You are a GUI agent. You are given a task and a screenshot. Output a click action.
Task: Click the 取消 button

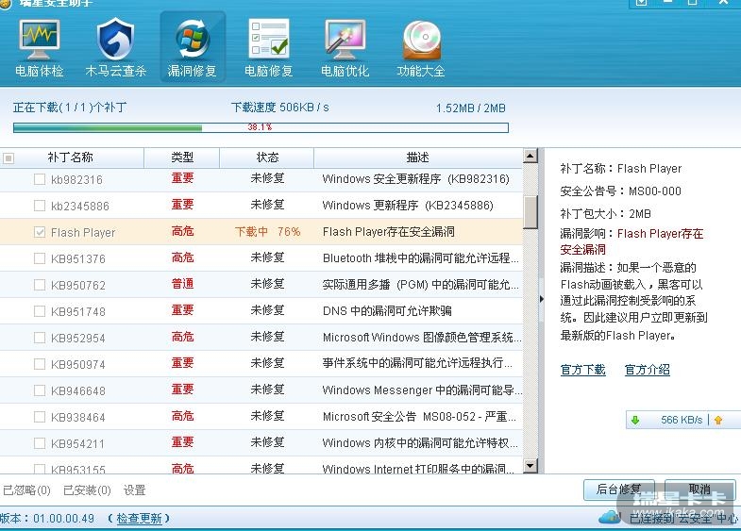coord(699,490)
